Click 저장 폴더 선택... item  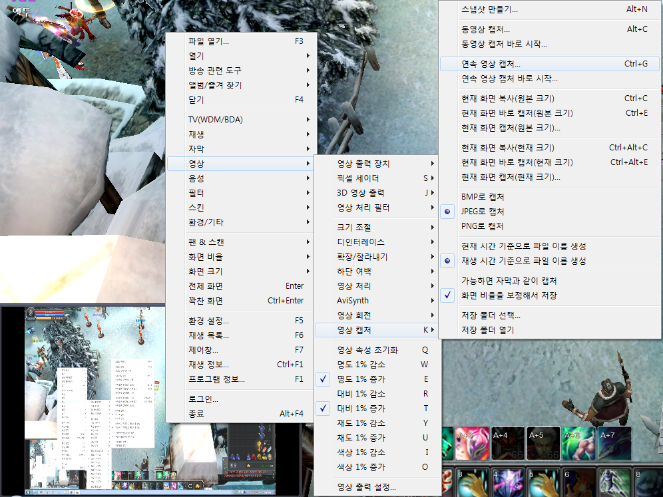click(550, 315)
